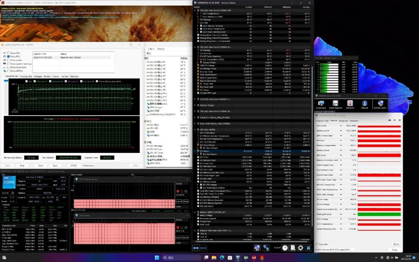
Task: Open sensor settings gear in HWiNFO status bar
Action: [300, 248]
